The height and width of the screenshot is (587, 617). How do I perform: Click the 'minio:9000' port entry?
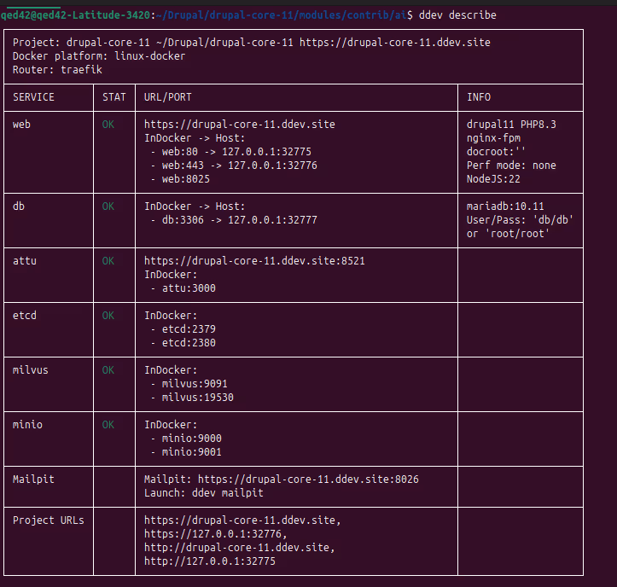[x=192, y=439]
